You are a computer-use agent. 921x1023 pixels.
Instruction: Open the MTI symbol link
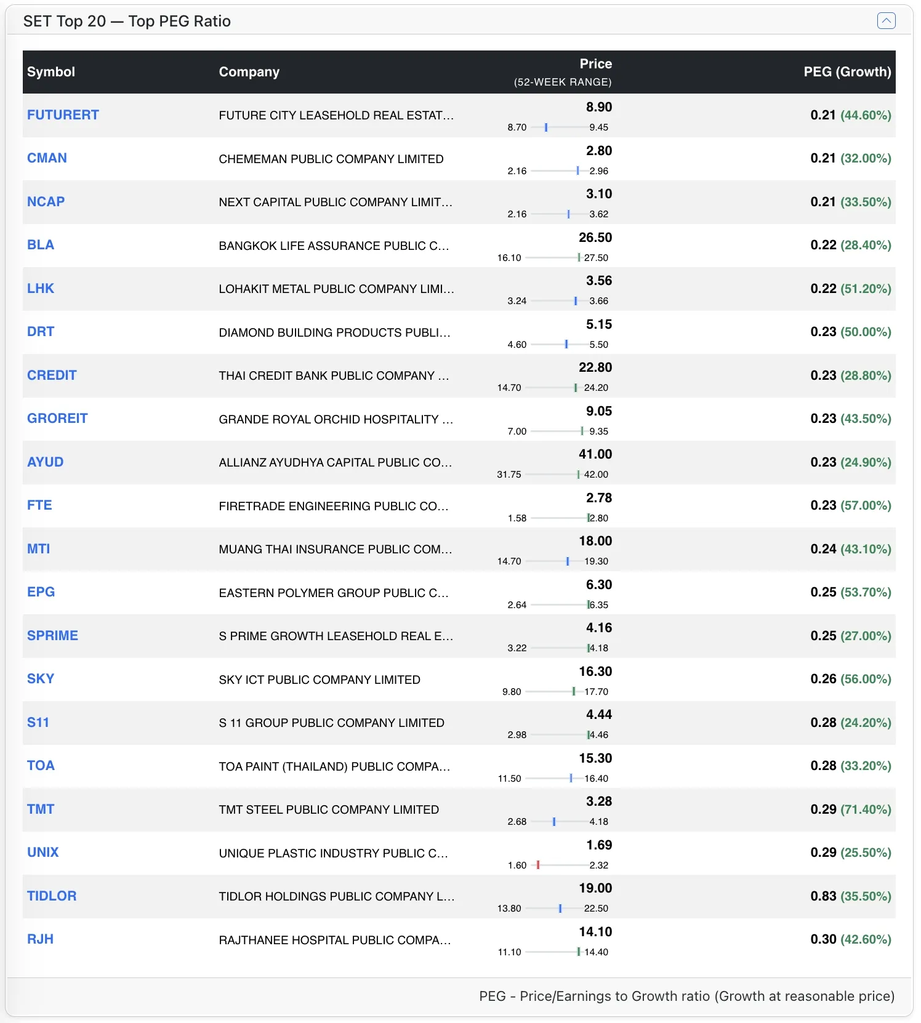pyautogui.click(x=39, y=549)
